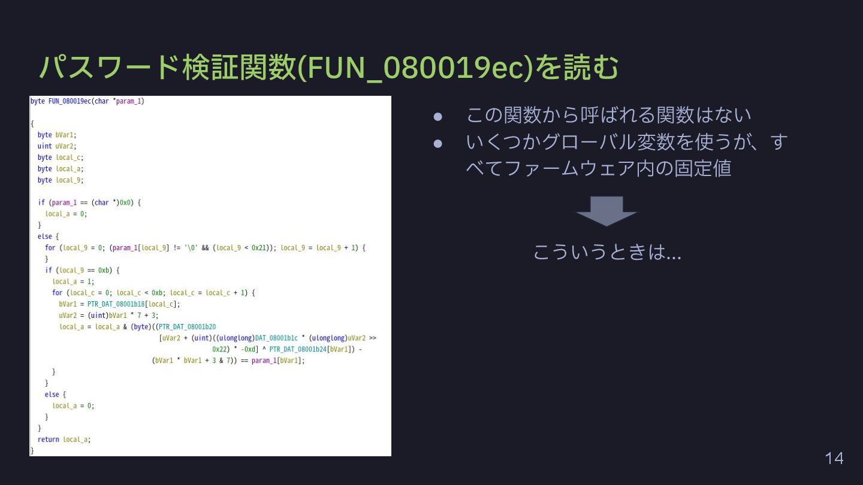Image resolution: width=863 pixels, height=485 pixels.
Task: Click the line if (local_9 == 0xb) {
Action: tap(82, 270)
